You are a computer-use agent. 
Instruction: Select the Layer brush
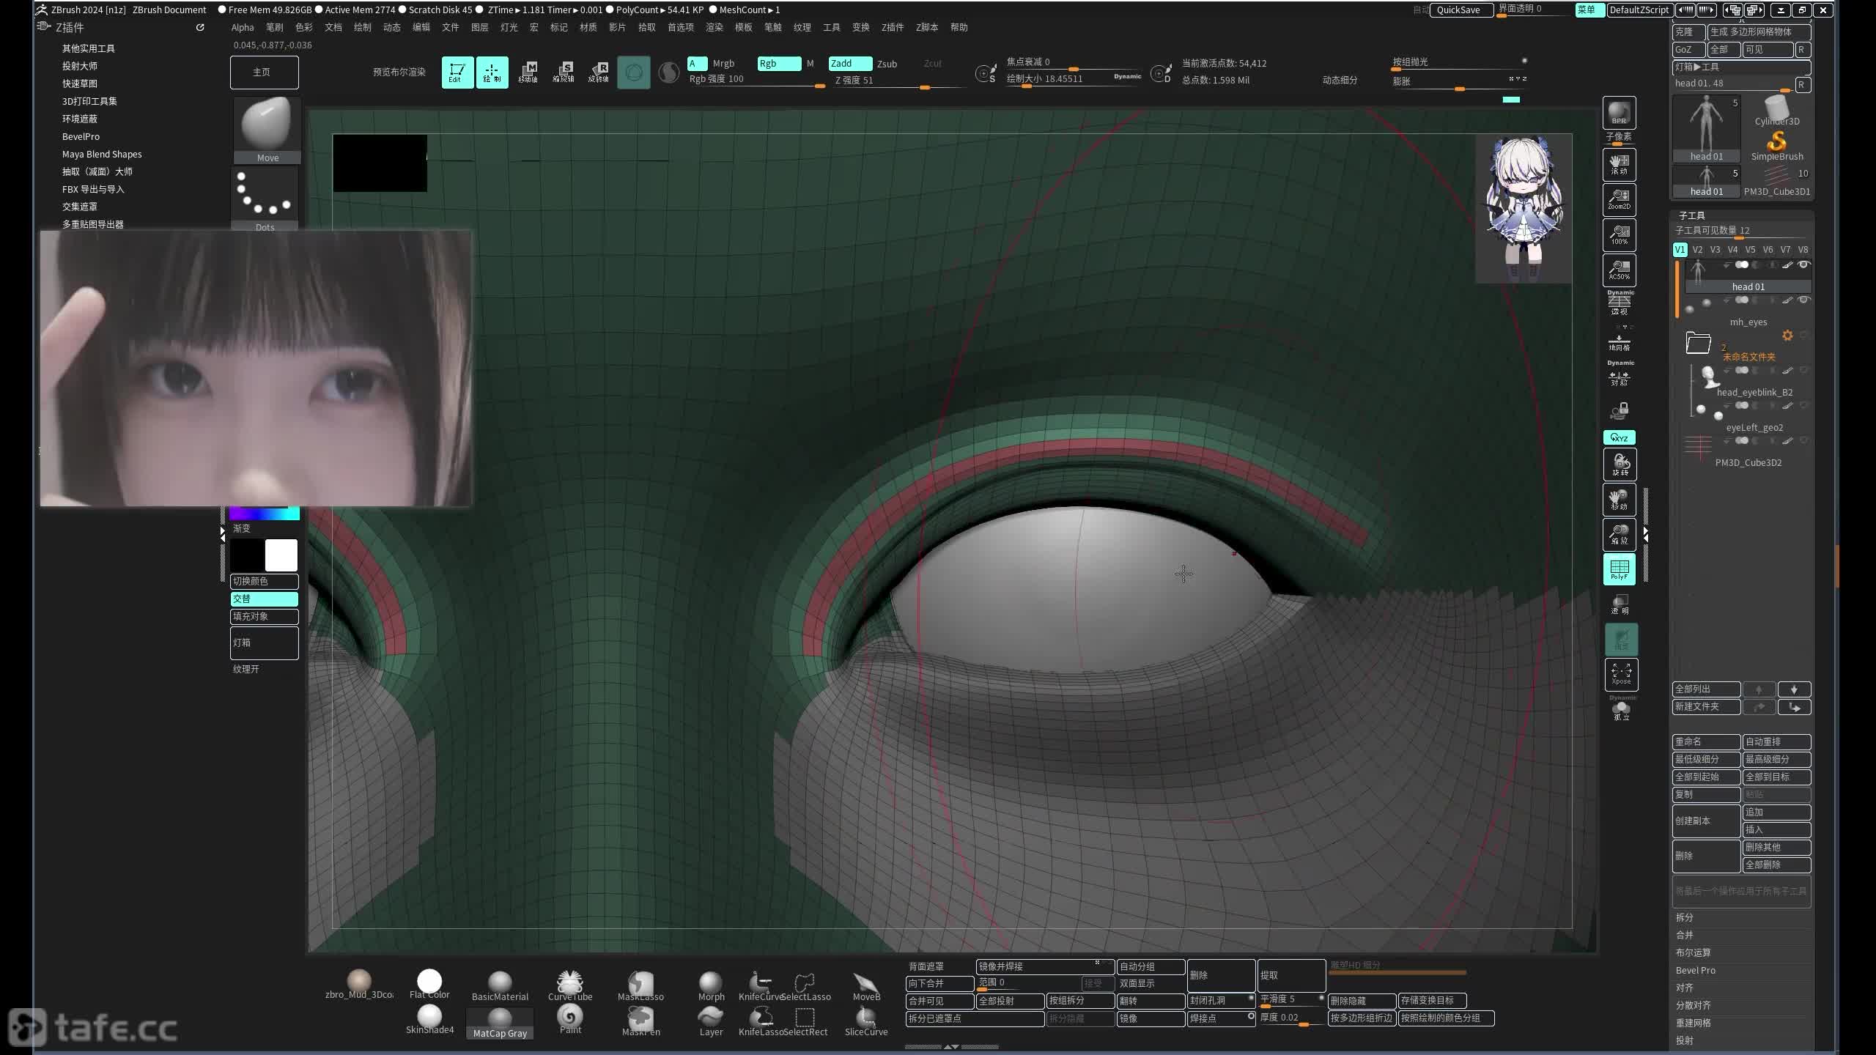[x=711, y=1021]
